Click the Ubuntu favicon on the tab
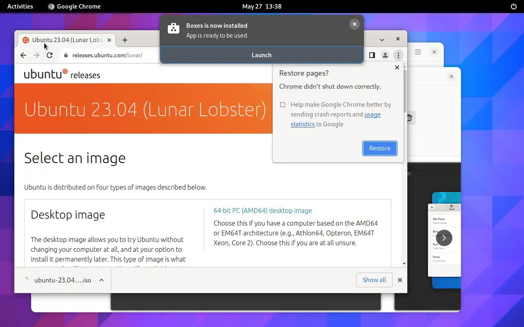This screenshot has height=327, width=524. 26,40
